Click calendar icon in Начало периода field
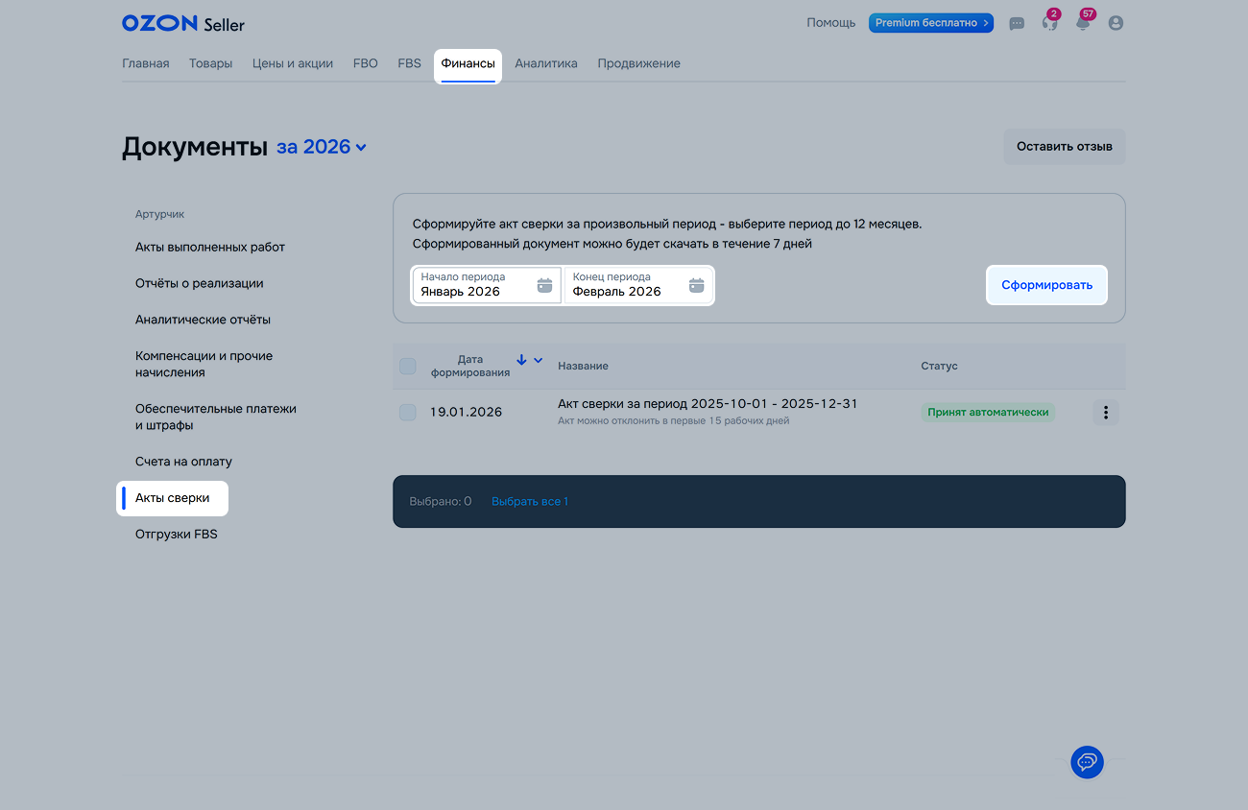 click(544, 285)
